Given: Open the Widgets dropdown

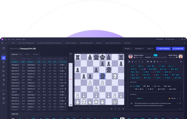Looking at the screenshot, I should pos(128,49).
